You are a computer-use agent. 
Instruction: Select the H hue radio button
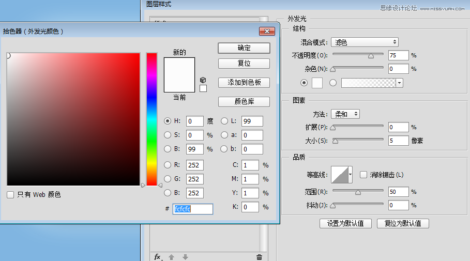click(x=168, y=121)
